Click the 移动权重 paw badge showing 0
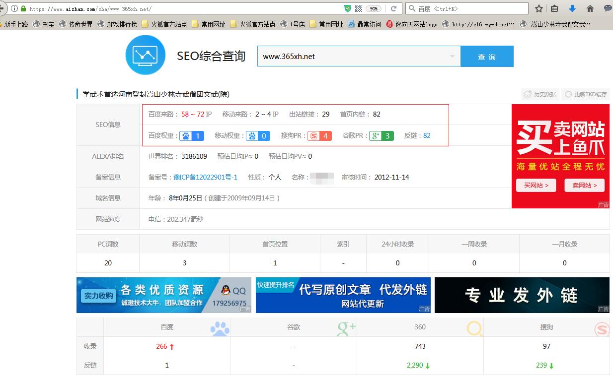 coord(258,135)
